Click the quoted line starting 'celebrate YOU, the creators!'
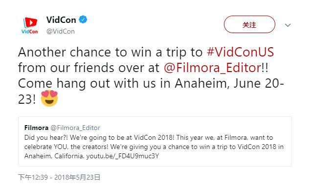 [154, 147]
